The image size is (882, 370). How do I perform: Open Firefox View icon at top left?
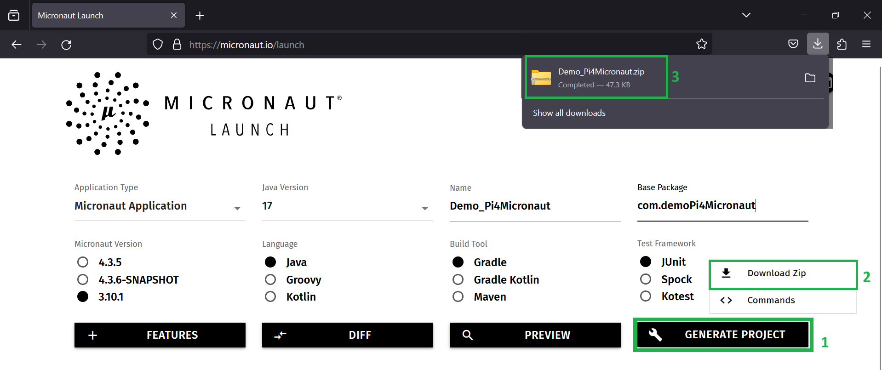point(14,15)
